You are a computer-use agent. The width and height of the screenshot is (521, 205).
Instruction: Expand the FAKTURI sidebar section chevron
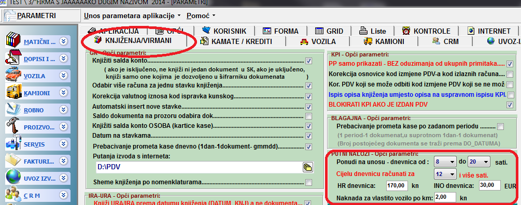point(63,161)
